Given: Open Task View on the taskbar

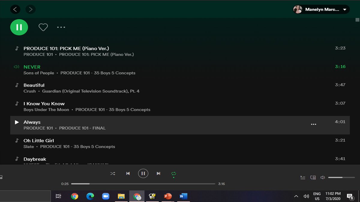Looking at the screenshot, I should [x=58, y=196].
